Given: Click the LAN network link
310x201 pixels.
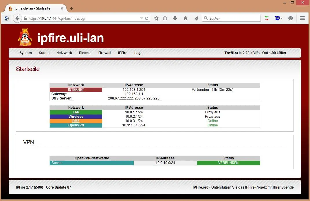Looking at the screenshot, I should (x=76, y=112).
